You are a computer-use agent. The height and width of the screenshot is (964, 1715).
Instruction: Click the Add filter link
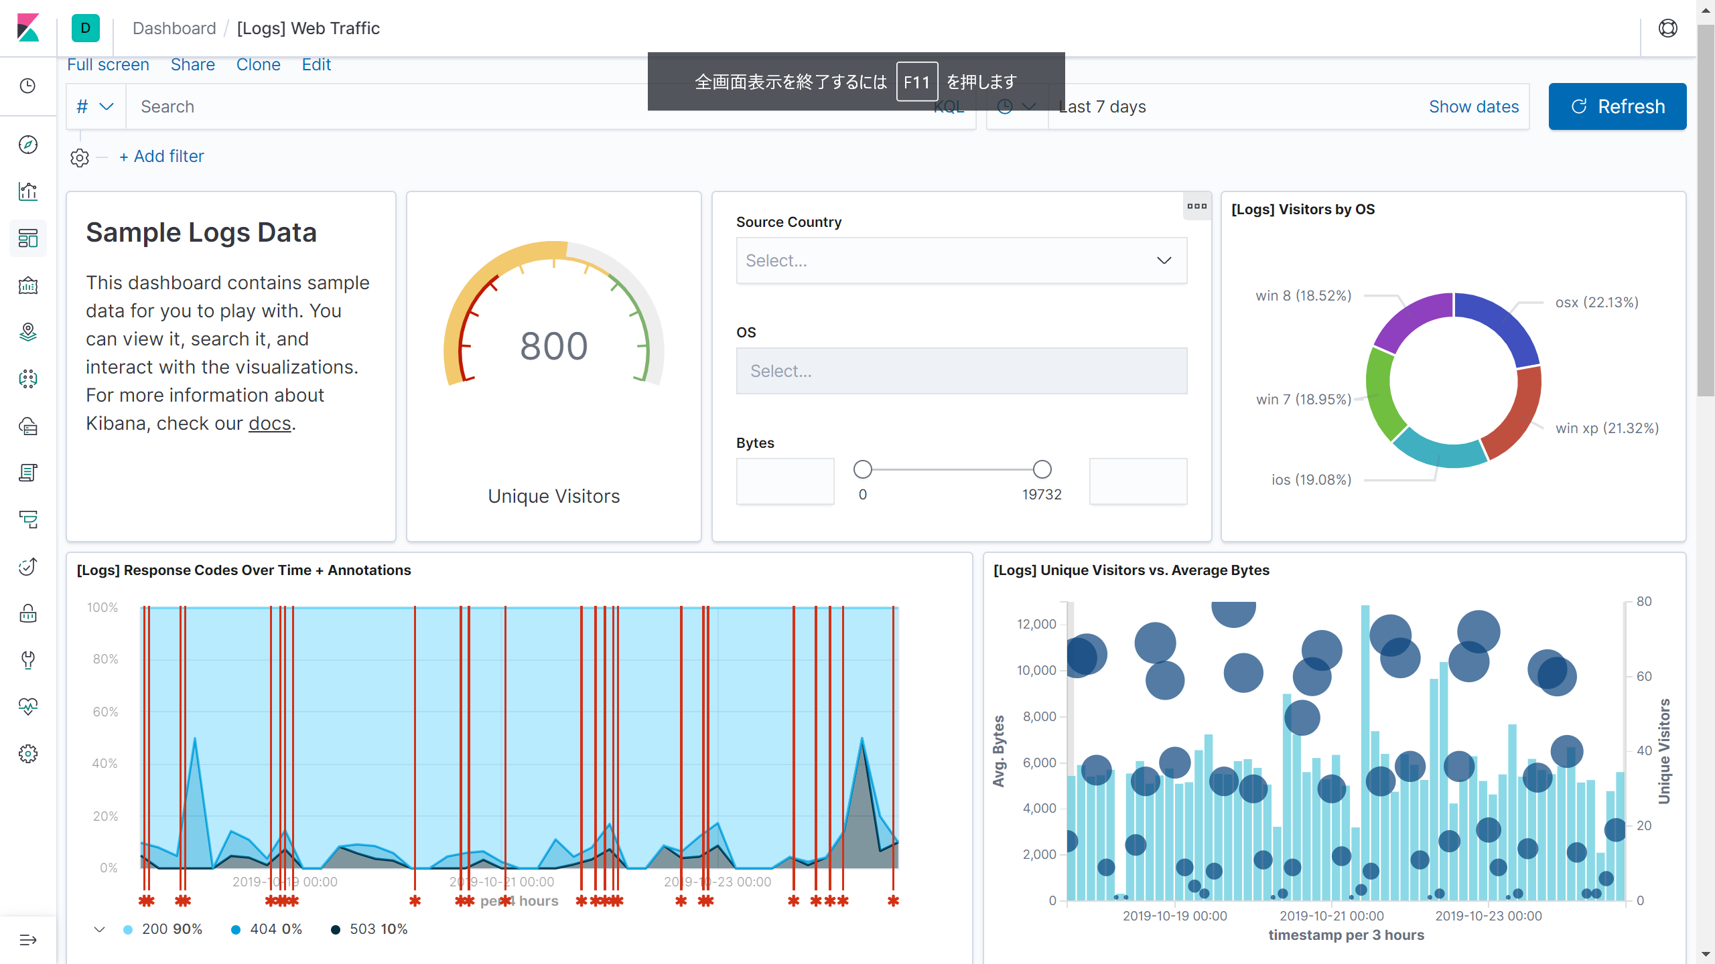point(161,156)
